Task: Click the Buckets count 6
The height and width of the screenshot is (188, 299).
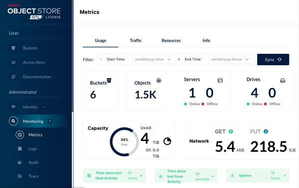Action: (93, 95)
